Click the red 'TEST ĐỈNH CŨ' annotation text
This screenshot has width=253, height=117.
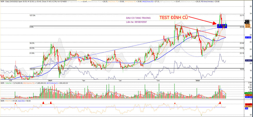(x=174, y=18)
